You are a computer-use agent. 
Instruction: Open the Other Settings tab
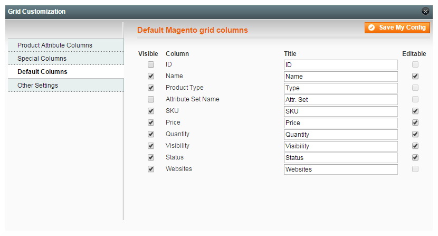coord(38,85)
